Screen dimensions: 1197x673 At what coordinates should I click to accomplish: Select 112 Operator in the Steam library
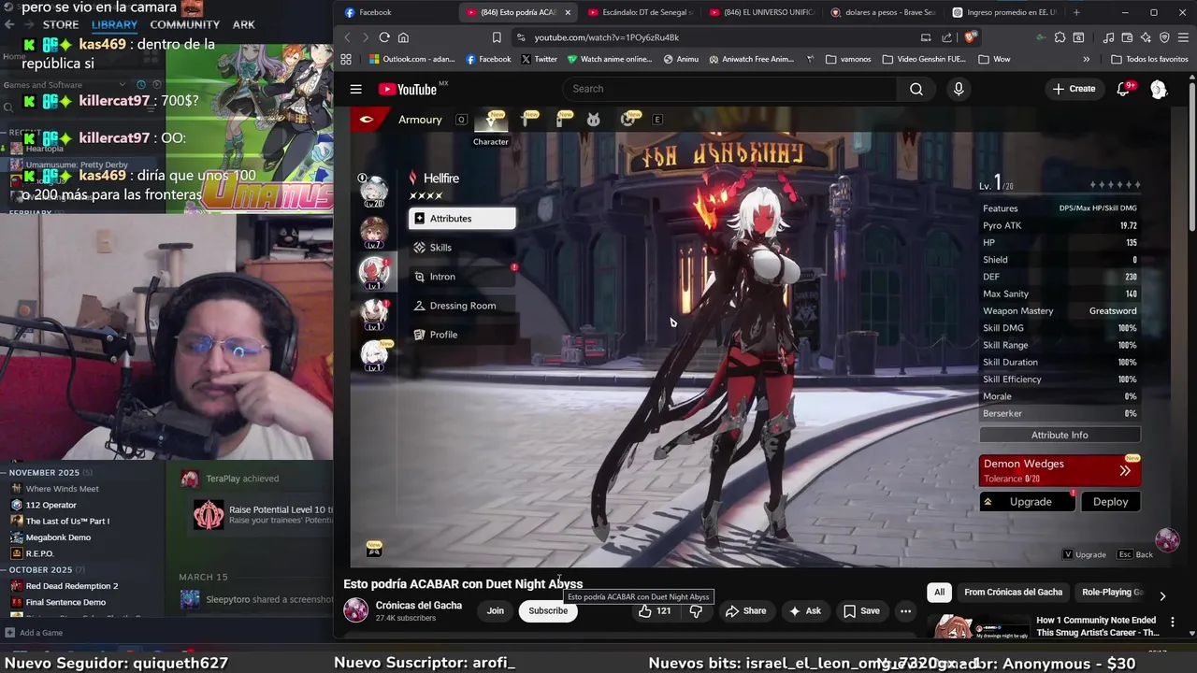tap(51, 506)
